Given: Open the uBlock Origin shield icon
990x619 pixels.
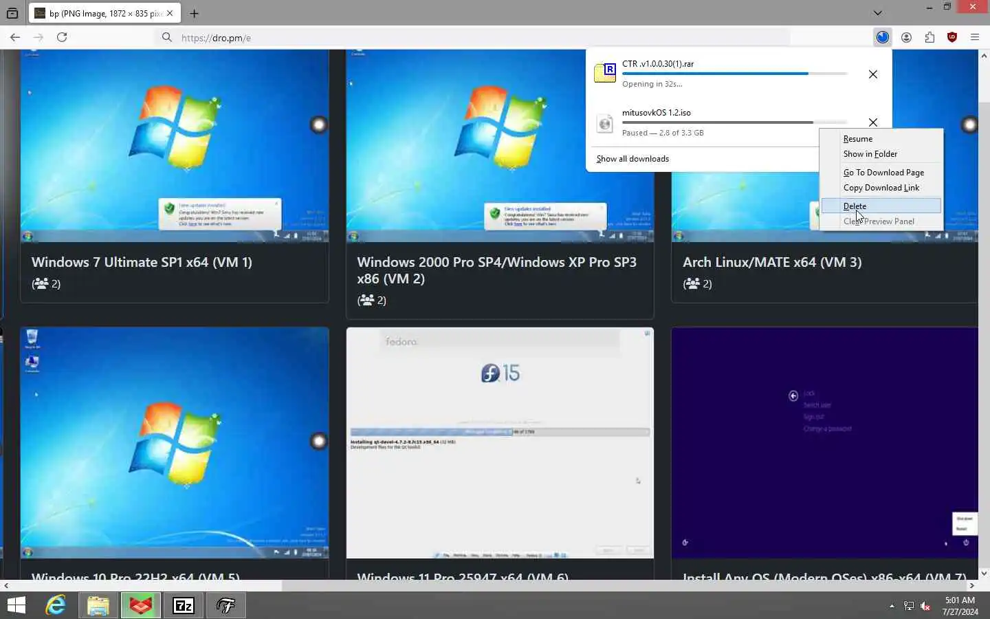Looking at the screenshot, I should [952, 37].
